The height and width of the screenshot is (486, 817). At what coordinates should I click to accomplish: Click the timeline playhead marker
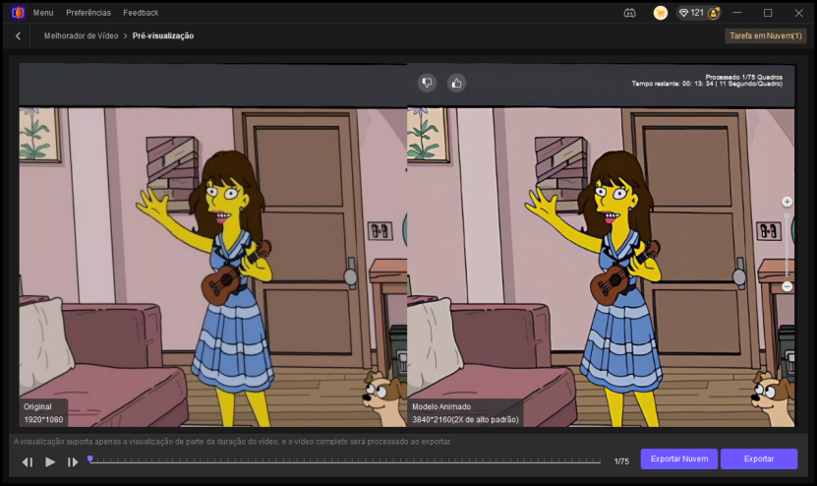[90, 458]
